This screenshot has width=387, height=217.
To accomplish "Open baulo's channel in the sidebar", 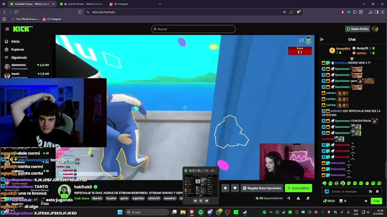I will [x=27, y=75].
